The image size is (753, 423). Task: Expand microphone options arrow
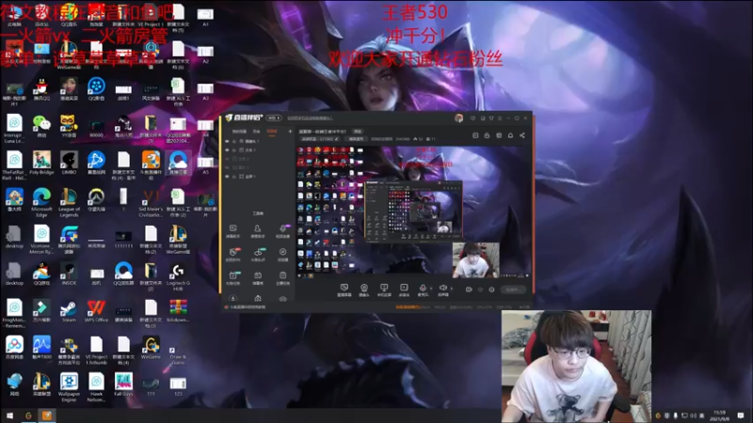pyautogui.click(x=431, y=289)
